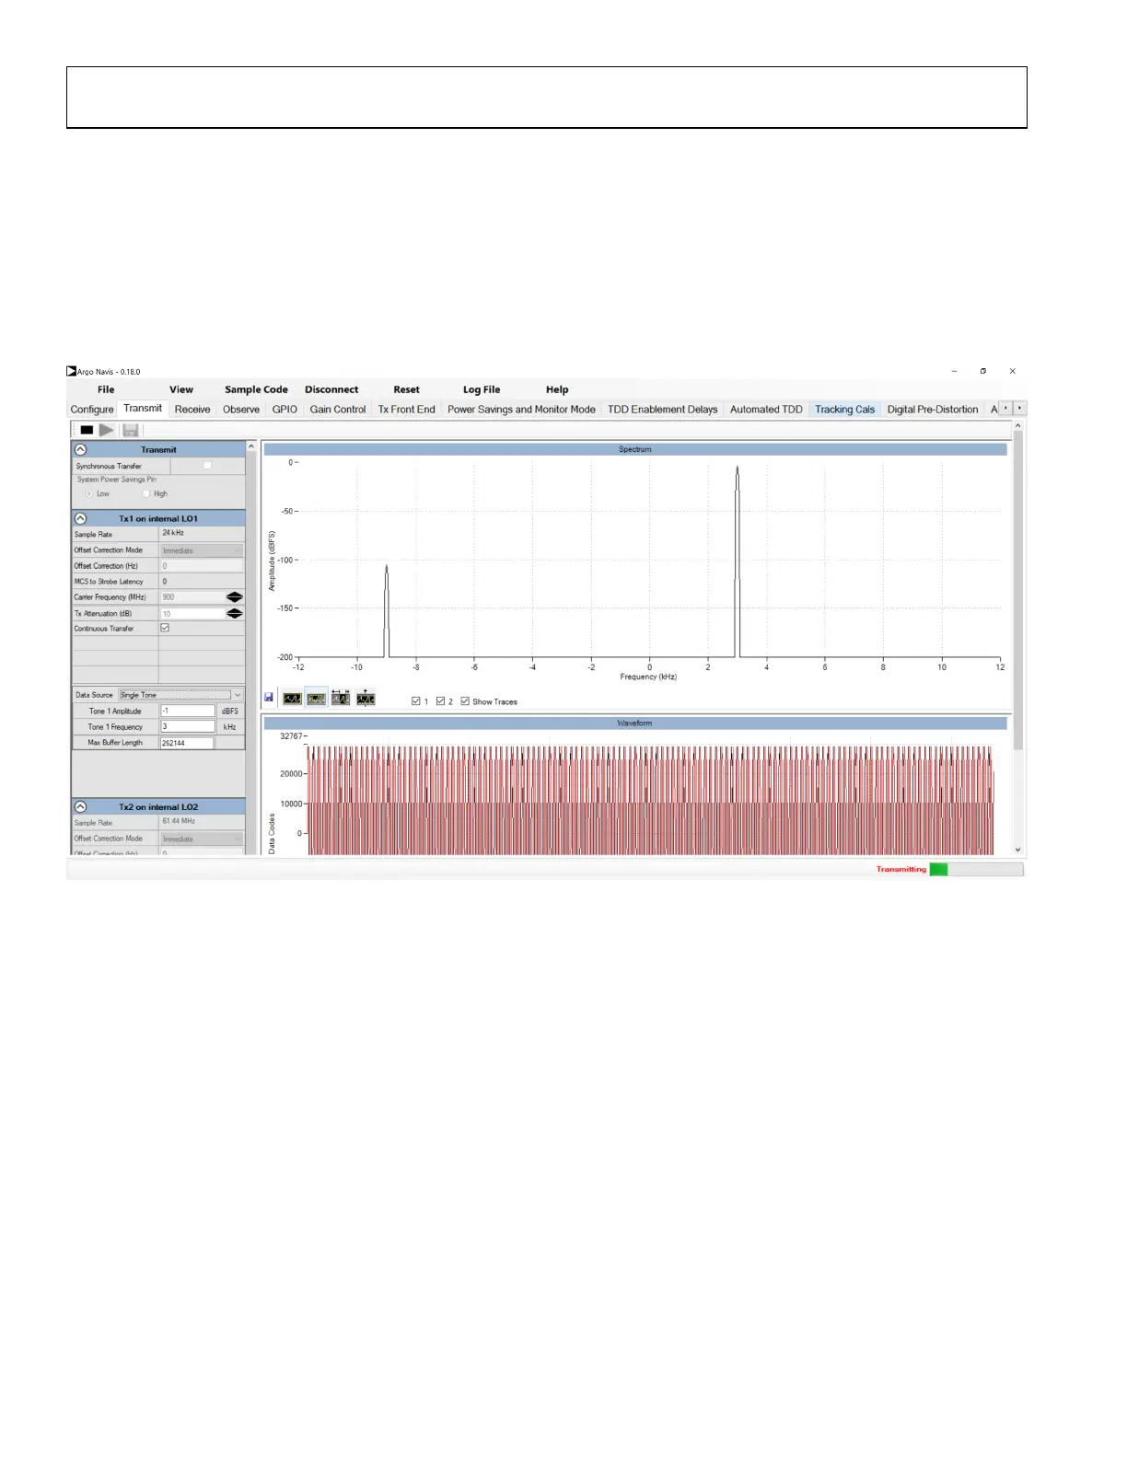Open the Sample Code menu
Viewport: 1127px width, 1458px height.
tap(256, 389)
